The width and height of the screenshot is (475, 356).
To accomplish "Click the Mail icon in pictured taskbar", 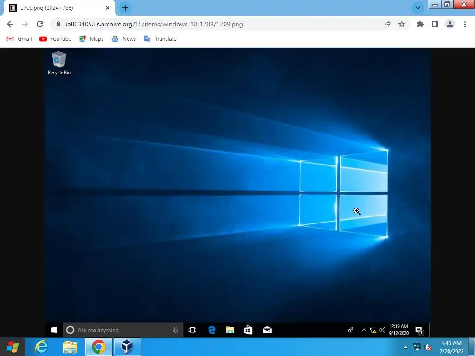I will (x=267, y=330).
